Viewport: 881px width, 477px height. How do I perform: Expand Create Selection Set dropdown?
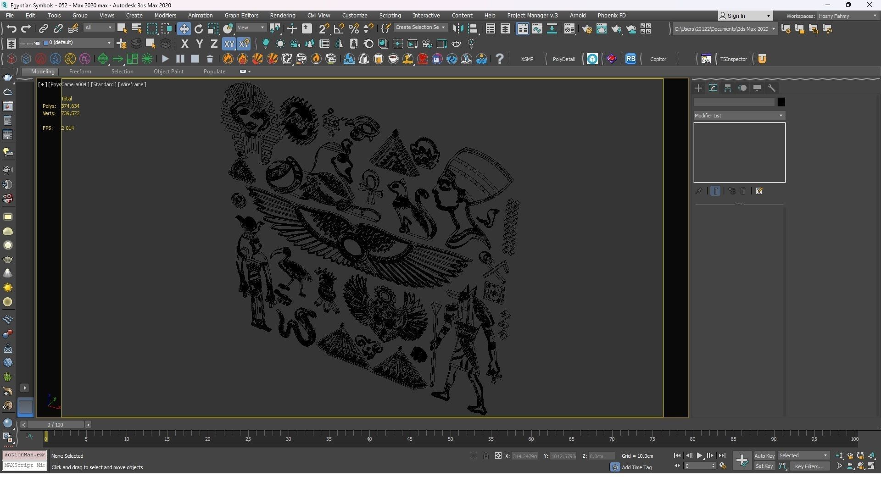coord(420,28)
